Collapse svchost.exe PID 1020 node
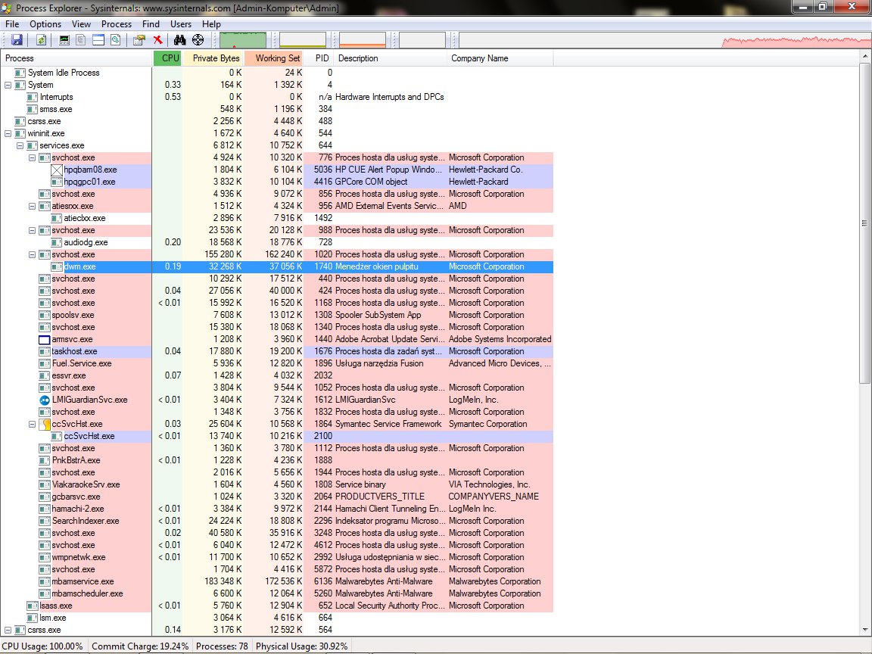 tap(33, 254)
